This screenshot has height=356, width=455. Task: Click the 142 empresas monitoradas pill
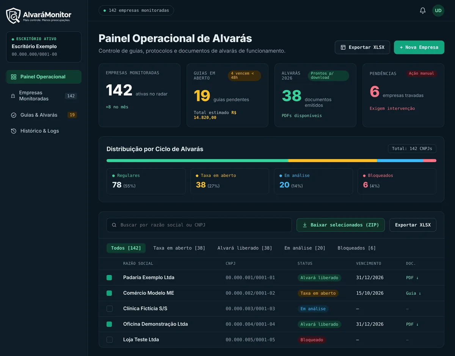[x=136, y=10]
